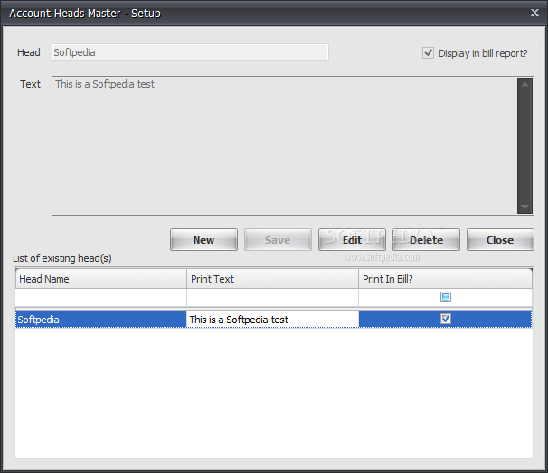Sort by Print Text column header

click(272, 279)
